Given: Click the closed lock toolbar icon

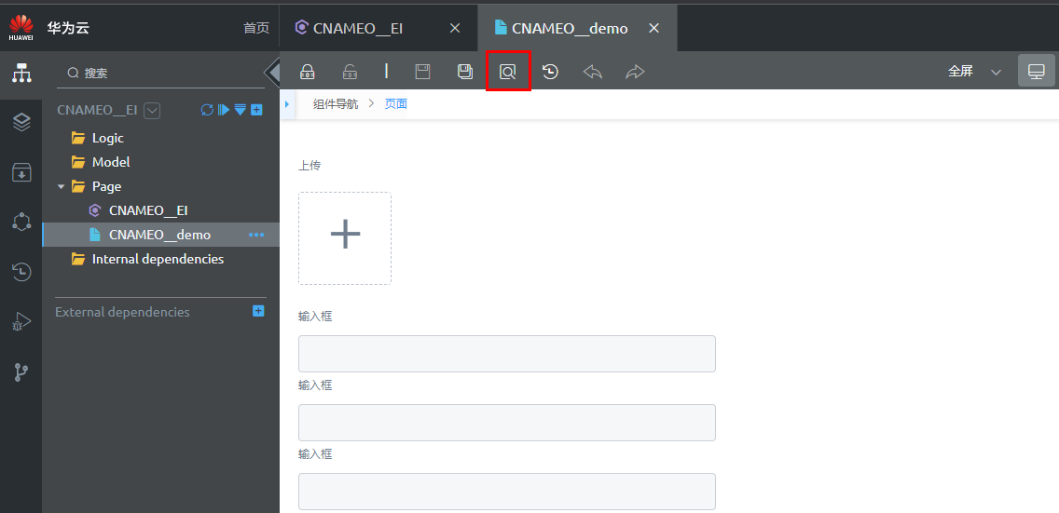Looking at the screenshot, I should [x=308, y=72].
